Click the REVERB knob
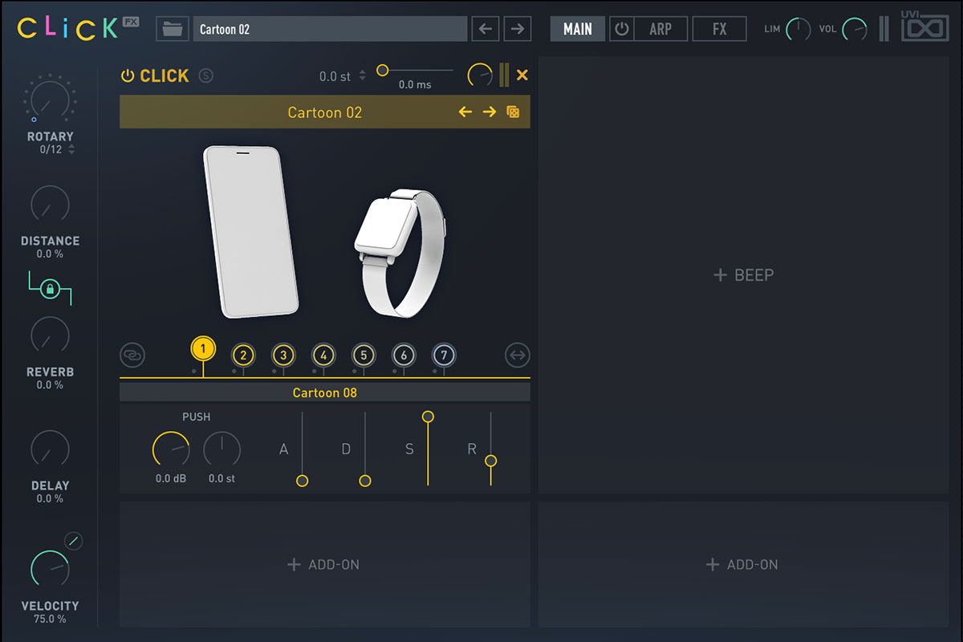Screen dimensions: 963x642 click(x=50, y=335)
